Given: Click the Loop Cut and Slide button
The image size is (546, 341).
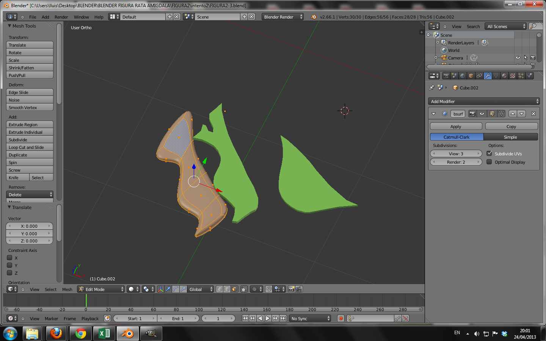Looking at the screenshot, I should (30, 147).
